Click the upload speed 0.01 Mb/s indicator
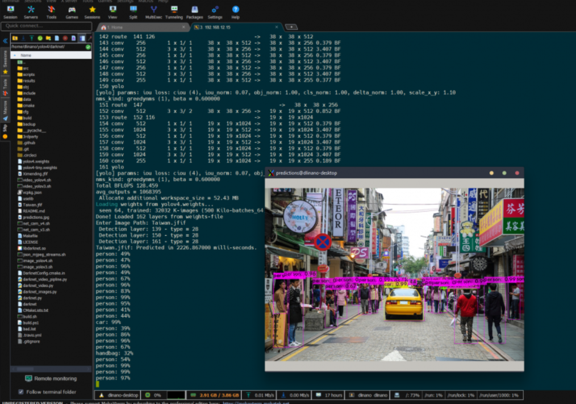576x404 pixels. pos(260,395)
